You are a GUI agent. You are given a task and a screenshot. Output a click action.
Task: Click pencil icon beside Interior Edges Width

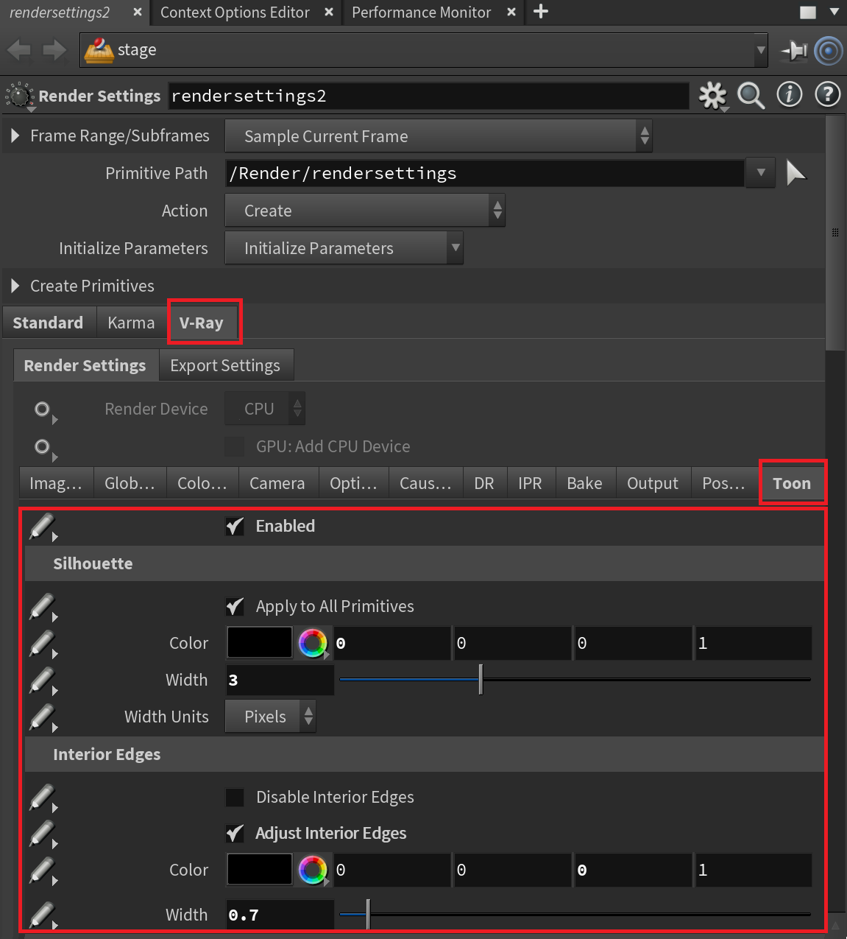coord(43,915)
